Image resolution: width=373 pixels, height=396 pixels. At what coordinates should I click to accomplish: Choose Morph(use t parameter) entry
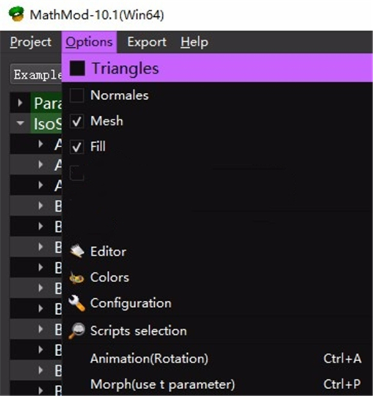coord(162,384)
